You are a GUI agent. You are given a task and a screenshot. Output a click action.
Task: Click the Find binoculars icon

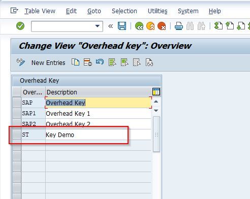point(190,26)
